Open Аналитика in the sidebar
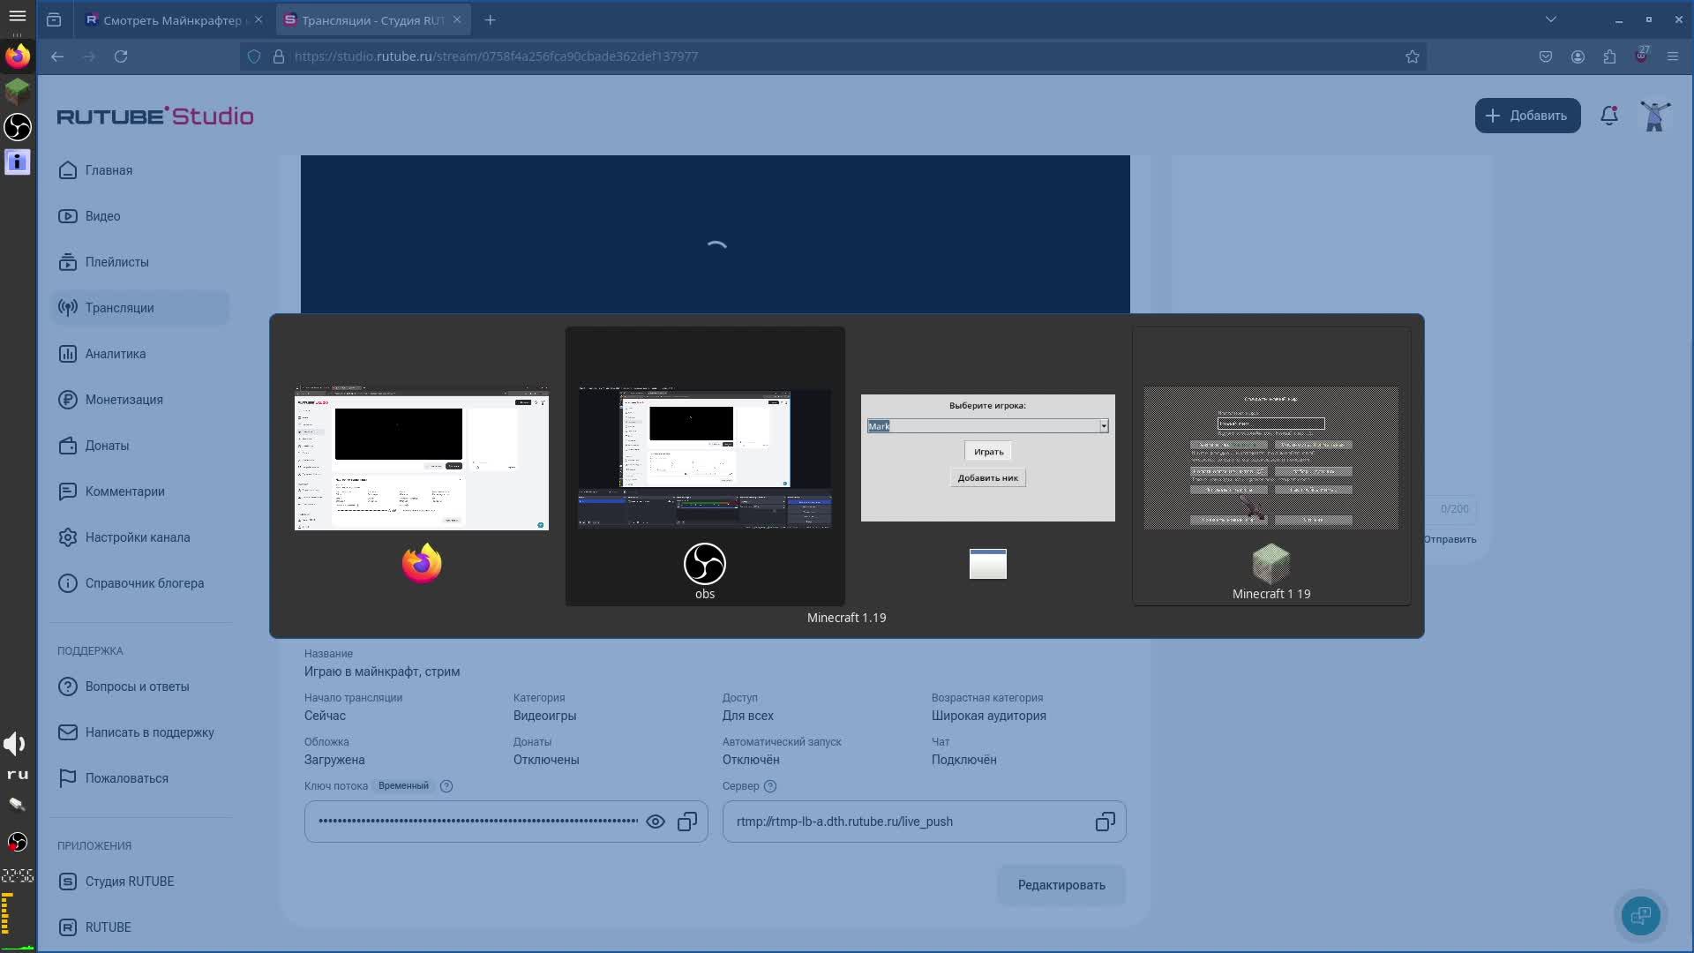Viewport: 1694px width, 953px height. pyautogui.click(x=116, y=354)
